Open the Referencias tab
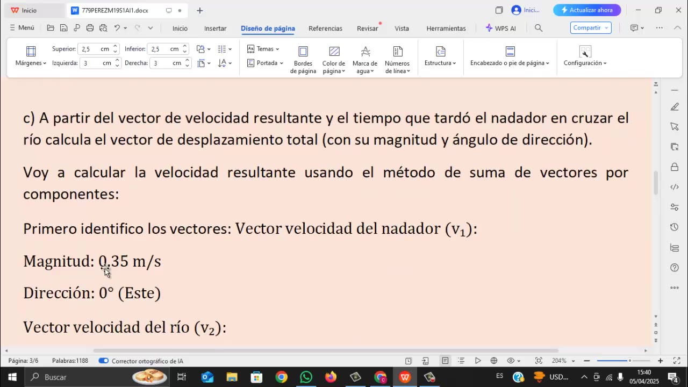The image size is (688, 387). pyautogui.click(x=325, y=28)
